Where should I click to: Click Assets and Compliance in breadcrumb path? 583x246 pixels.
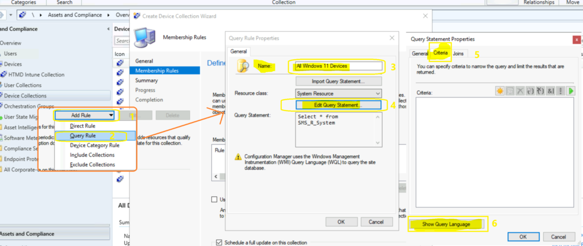tap(75, 15)
